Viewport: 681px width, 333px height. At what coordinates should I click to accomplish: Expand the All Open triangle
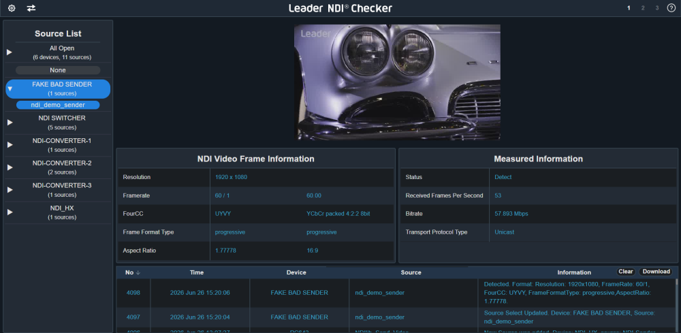tap(10, 52)
